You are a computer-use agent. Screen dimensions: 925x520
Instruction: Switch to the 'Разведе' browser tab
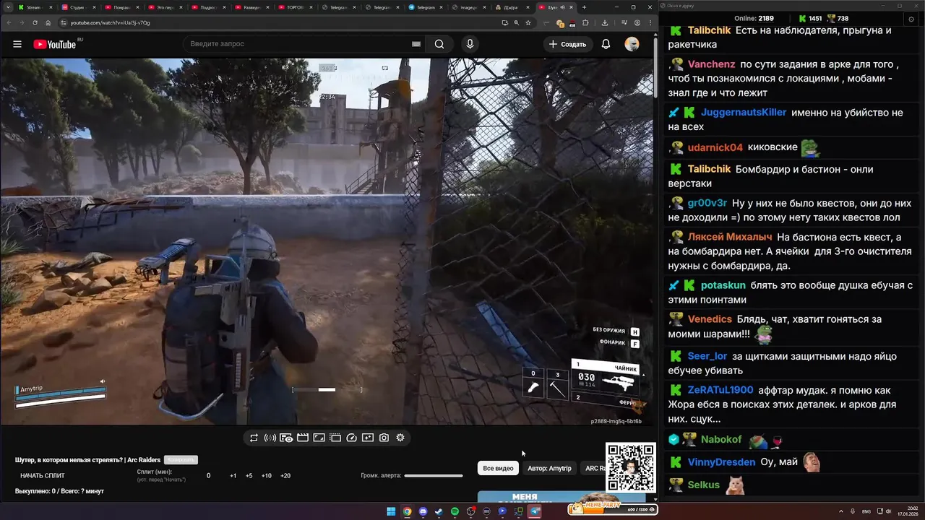(251, 7)
